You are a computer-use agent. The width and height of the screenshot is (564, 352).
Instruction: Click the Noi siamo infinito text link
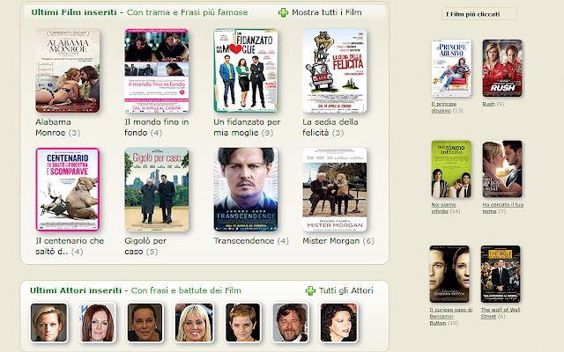click(443, 208)
